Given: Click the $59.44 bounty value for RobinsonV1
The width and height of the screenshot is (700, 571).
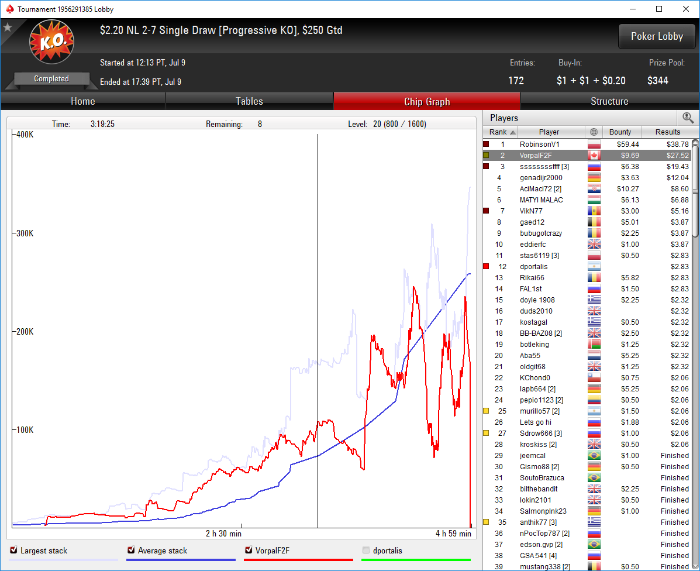Looking at the screenshot, I should [627, 144].
